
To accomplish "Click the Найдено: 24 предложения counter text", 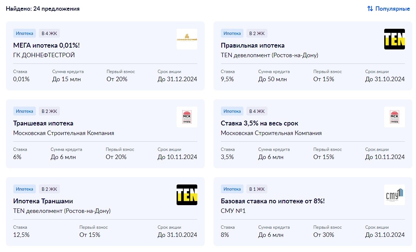I will coord(42,8).
